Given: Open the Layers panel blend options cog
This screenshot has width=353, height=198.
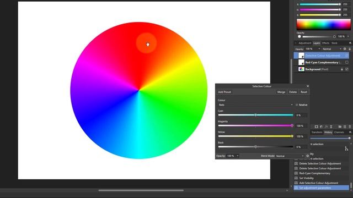Looking at the screenshot, I should [x=345, y=49].
